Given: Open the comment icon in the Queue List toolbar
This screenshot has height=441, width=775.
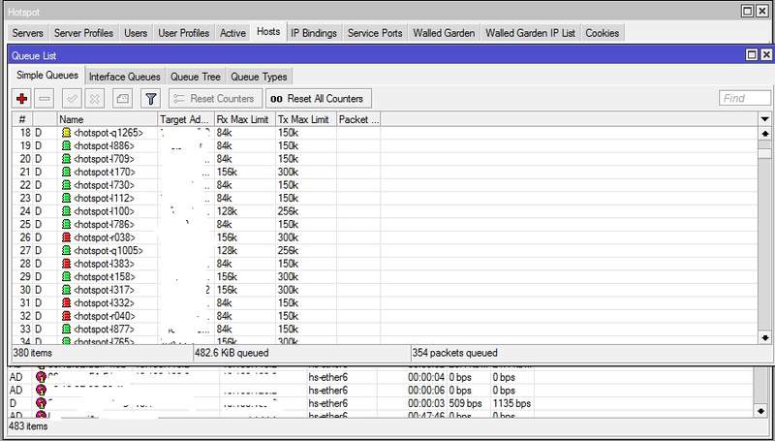Looking at the screenshot, I should click(x=122, y=99).
